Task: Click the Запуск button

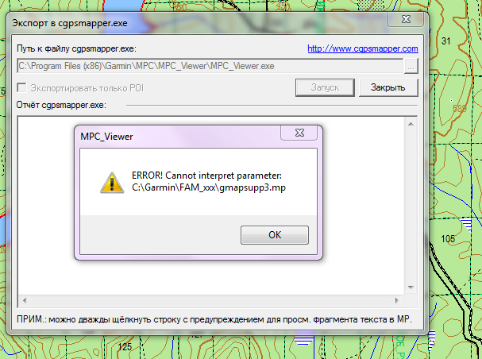Action: pyautogui.click(x=325, y=87)
